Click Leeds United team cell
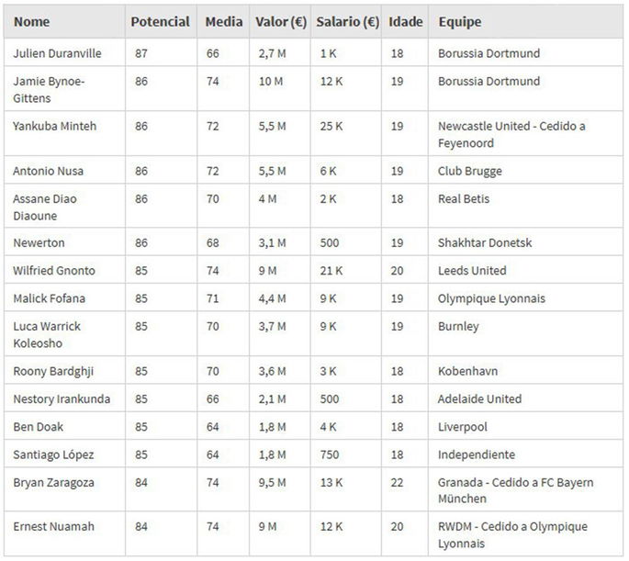Image resolution: width=629 pixels, height=561 pixels. [472, 271]
